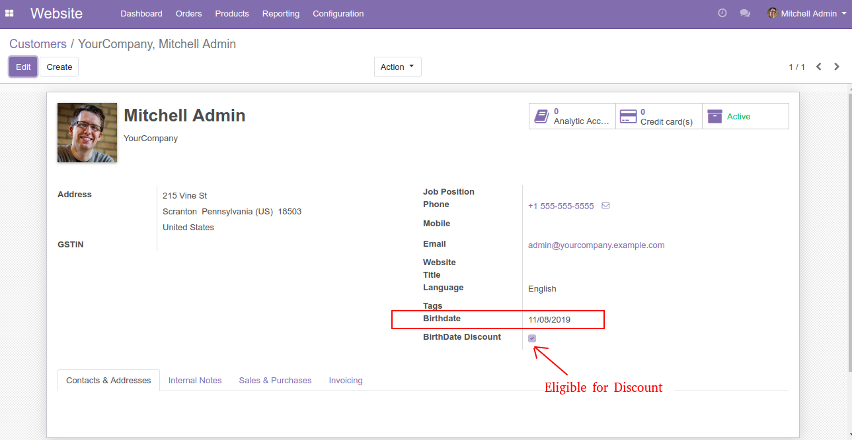
Task: Go to next record arrow
Action: tap(837, 67)
